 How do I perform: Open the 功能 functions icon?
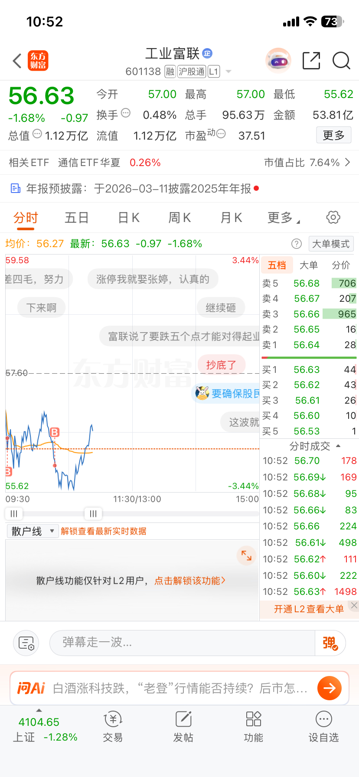(254, 727)
